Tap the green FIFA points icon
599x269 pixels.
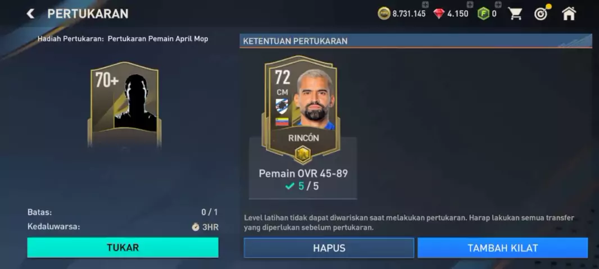483,13
